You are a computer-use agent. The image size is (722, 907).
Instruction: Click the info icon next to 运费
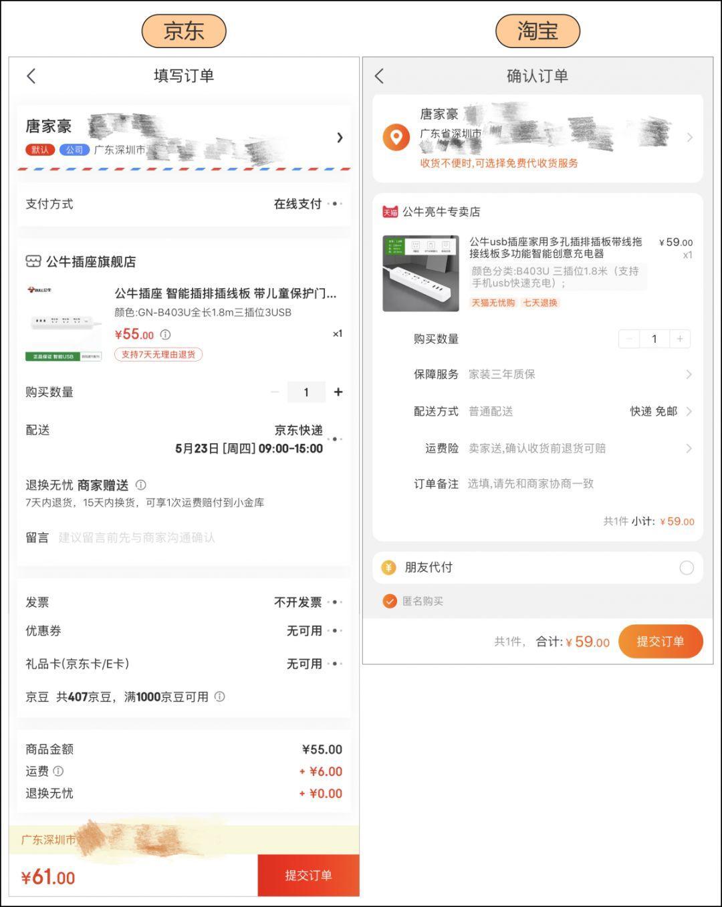(x=59, y=771)
